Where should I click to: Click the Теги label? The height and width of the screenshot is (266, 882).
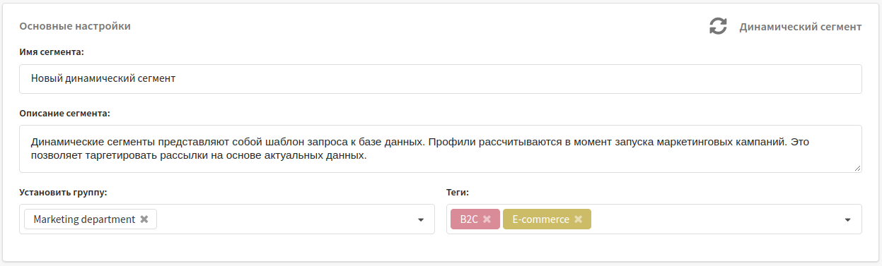[x=458, y=191]
